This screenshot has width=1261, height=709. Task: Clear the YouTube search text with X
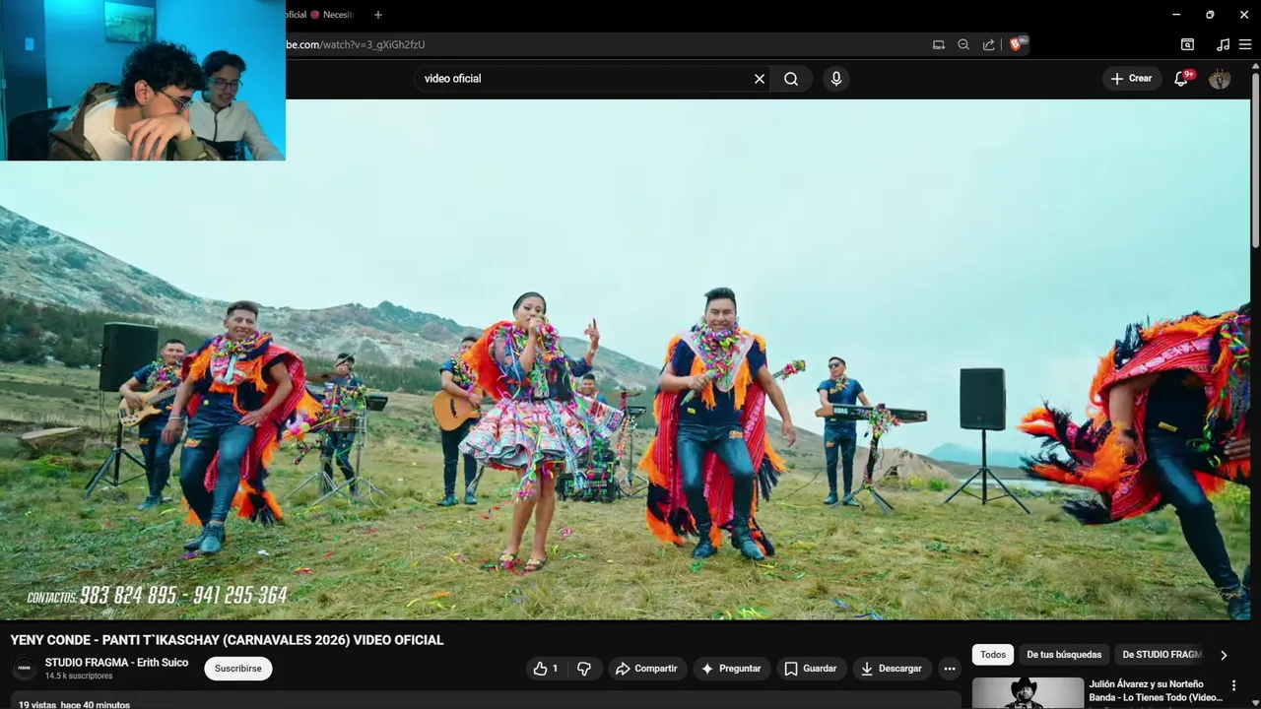coord(760,79)
